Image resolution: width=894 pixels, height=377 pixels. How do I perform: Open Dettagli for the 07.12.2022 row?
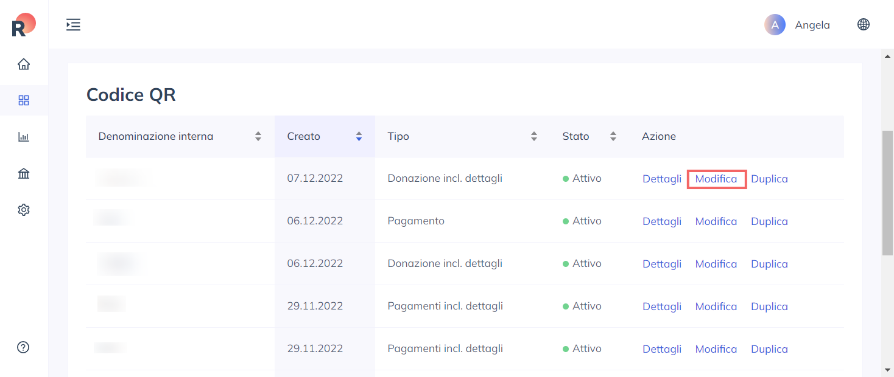click(662, 179)
